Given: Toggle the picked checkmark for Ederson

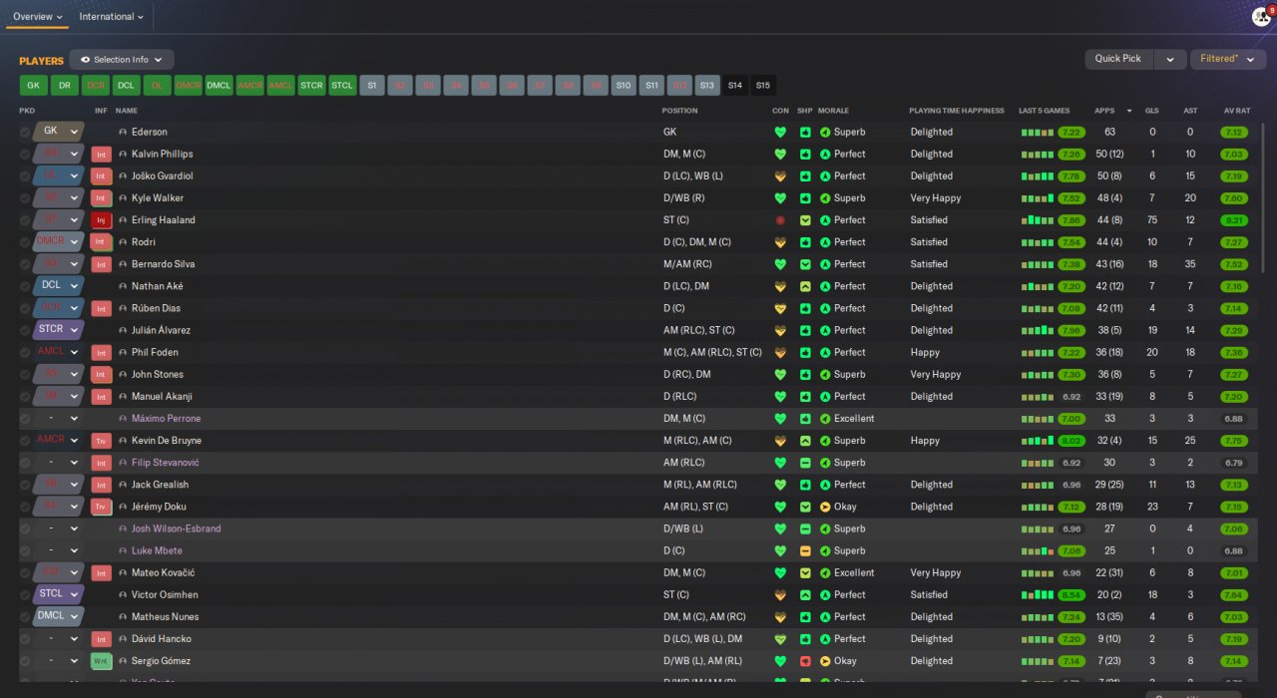Looking at the screenshot, I should point(25,132).
